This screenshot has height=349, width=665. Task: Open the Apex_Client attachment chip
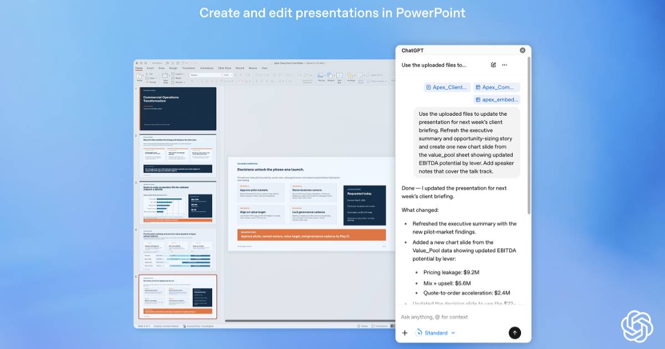tap(447, 87)
